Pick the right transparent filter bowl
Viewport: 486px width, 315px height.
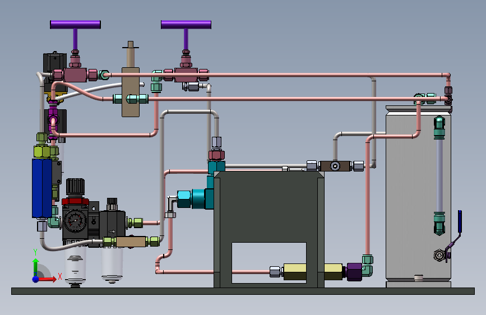[112, 263]
